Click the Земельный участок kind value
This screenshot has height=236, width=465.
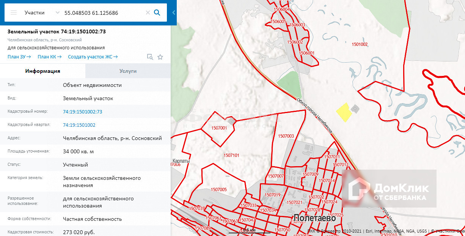coord(88,98)
